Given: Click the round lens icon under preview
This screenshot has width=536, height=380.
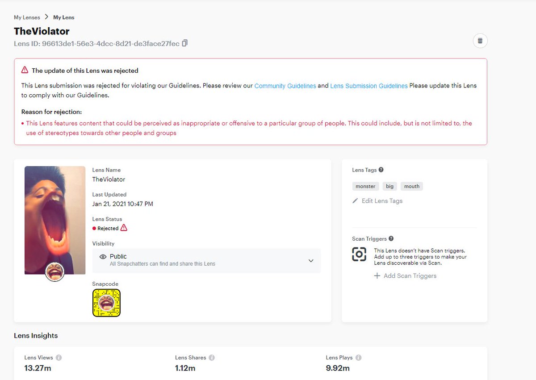Looking at the screenshot, I should click(55, 272).
